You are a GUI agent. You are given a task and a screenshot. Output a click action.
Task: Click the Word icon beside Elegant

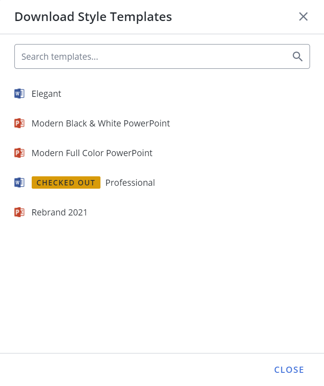(x=19, y=94)
